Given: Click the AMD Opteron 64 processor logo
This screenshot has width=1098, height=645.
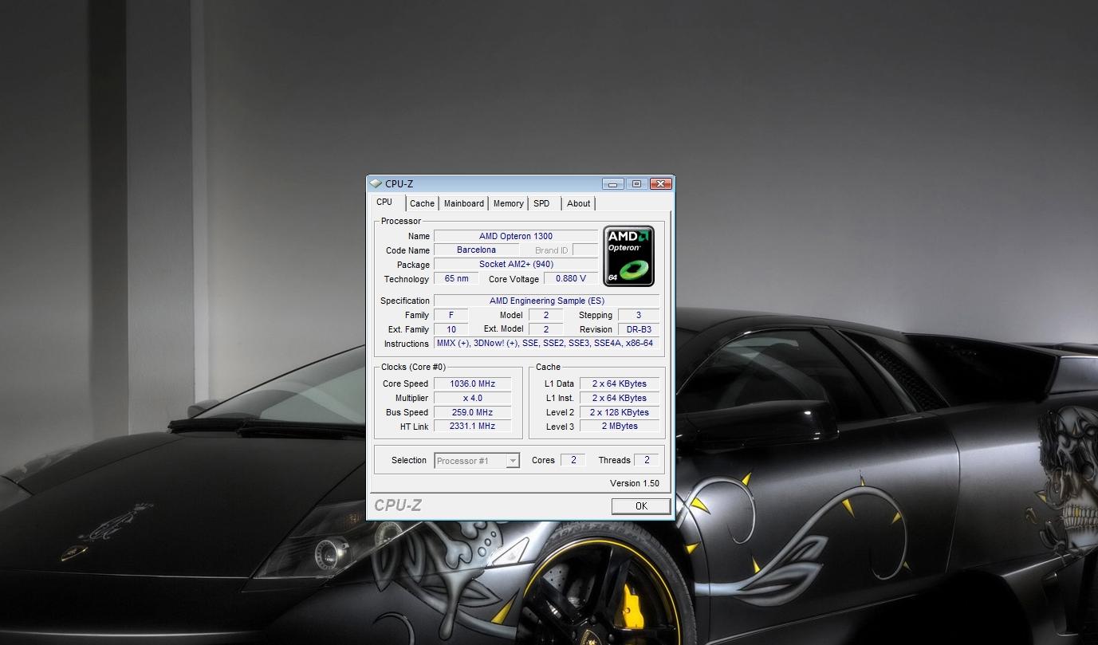Looking at the screenshot, I should tap(629, 256).
